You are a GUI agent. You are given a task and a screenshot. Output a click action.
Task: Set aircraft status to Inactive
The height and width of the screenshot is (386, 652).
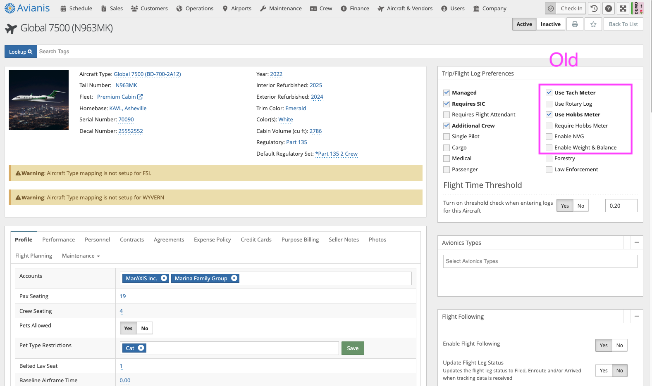pos(551,24)
